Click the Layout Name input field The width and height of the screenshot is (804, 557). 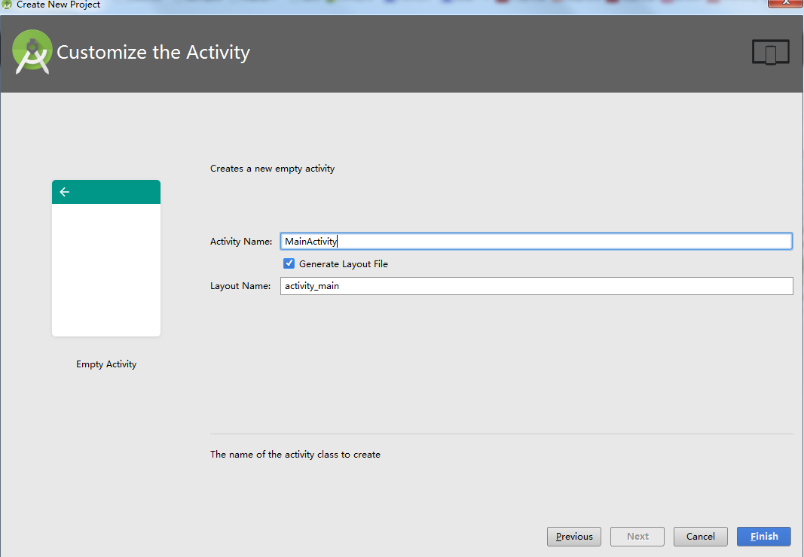pos(537,286)
